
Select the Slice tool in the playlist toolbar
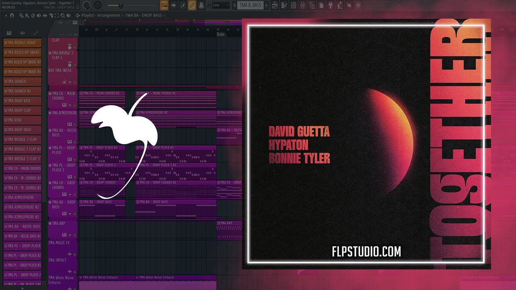point(51,15)
